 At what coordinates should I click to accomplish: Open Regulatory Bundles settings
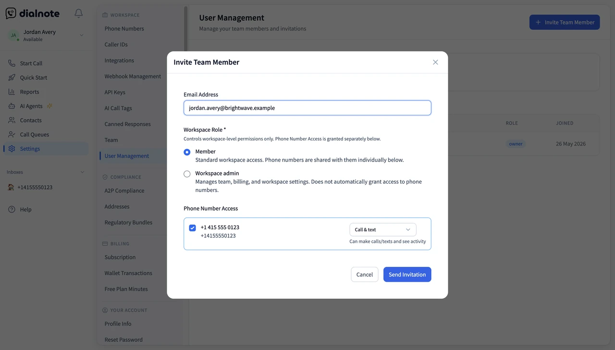click(128, 222)
